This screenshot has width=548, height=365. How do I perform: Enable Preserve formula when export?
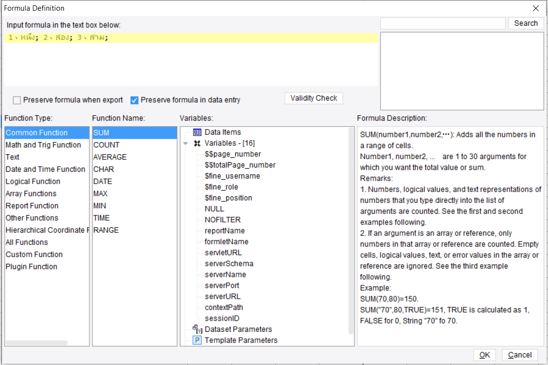click(17, 100)
